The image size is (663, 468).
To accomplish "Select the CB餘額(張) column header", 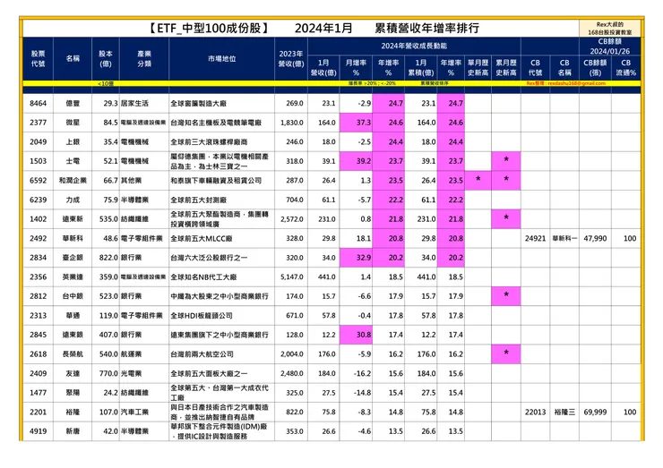I will click(x=595, y=68).
